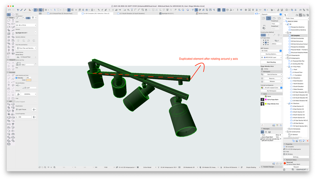
Task: Click the eyedropper pick-up parameters icon
Action: pyautogui.click(x=22, y=10)
